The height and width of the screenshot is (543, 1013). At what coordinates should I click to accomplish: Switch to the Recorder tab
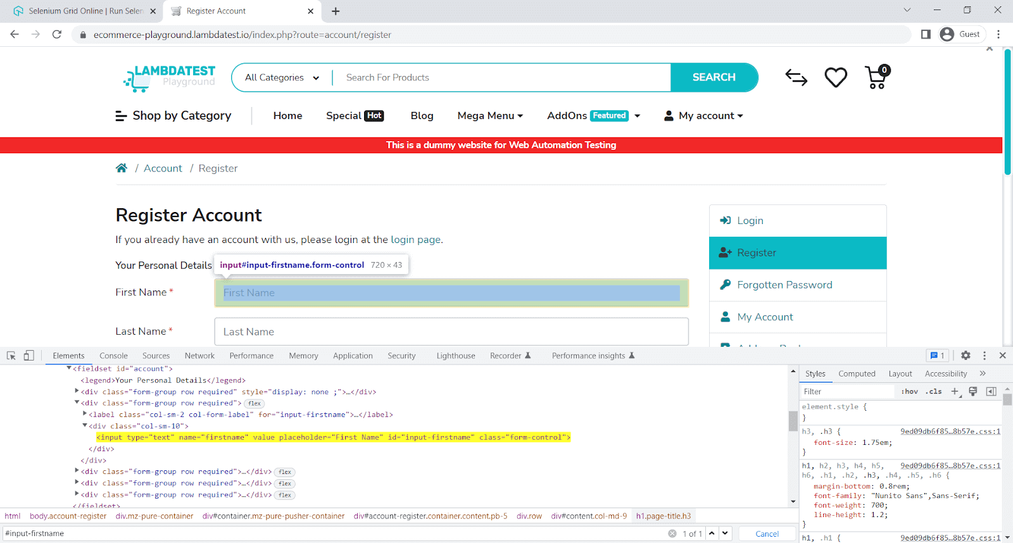510,356
